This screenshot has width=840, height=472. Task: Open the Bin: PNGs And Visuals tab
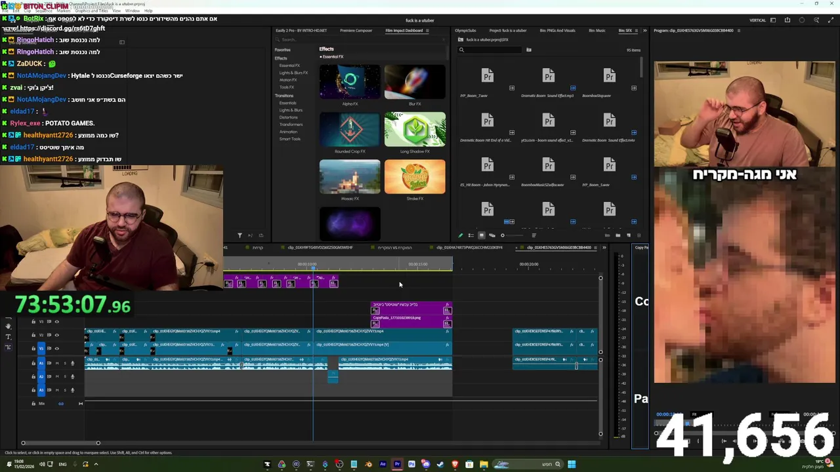pos(557,30)
